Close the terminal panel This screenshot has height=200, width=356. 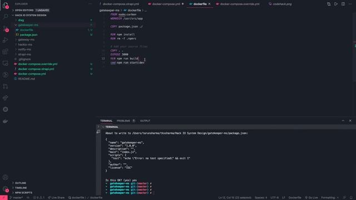tap(350, 121)
